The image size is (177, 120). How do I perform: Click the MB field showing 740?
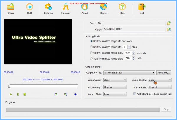pyautogui.click(x=128, y=58)
